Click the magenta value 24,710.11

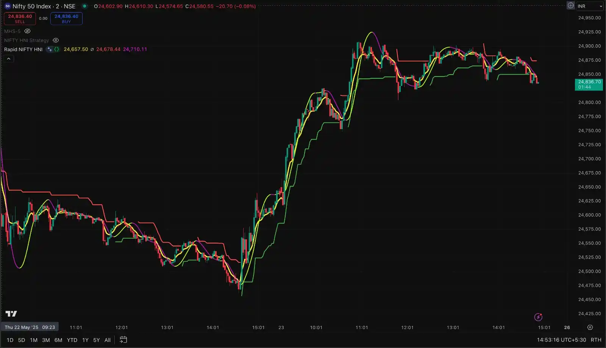[135, 49]
